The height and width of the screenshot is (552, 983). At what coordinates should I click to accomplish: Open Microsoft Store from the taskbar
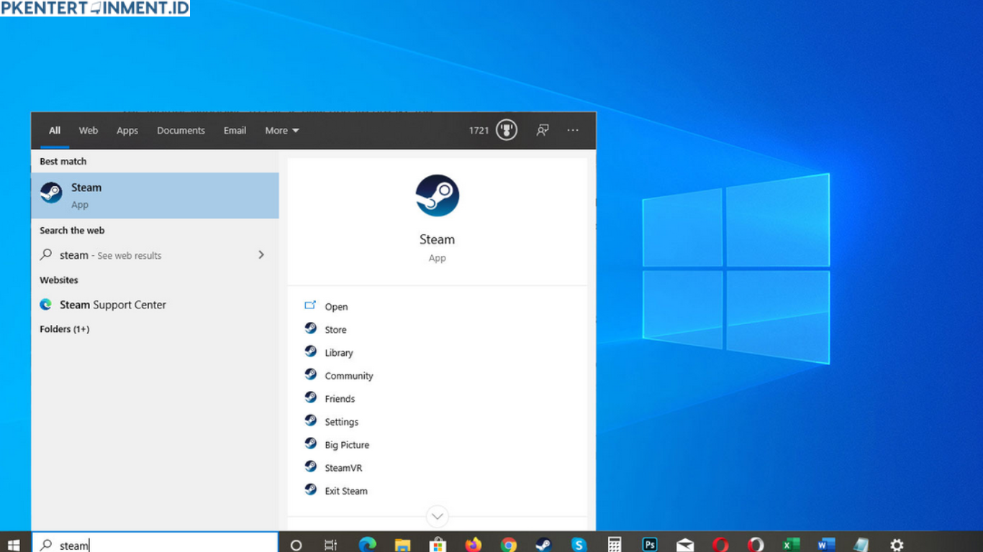pos(438,545)
